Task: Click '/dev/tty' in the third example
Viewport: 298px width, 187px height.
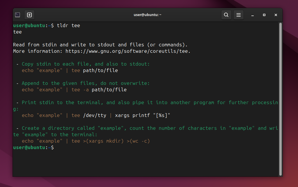Action: 95,116
